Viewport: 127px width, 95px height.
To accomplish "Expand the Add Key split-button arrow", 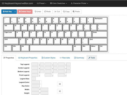I will coord(15,12).
